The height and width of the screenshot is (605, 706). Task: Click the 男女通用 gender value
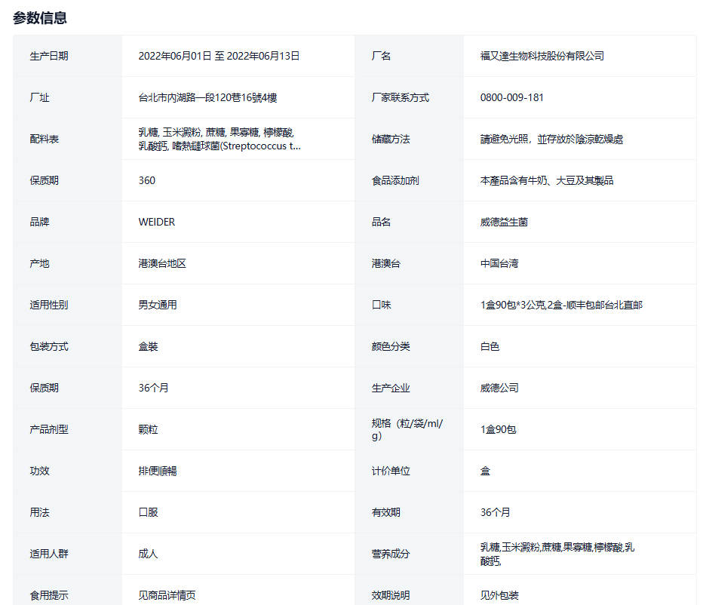click(x=158, y=305)
